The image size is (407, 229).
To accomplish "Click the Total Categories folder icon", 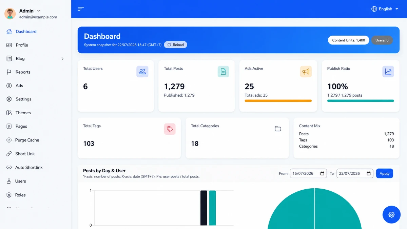I will point(278,129).
